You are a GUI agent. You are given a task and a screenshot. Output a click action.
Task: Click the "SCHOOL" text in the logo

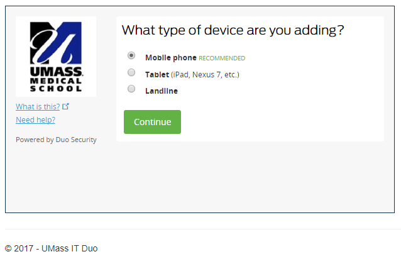[x=56, y=88]
